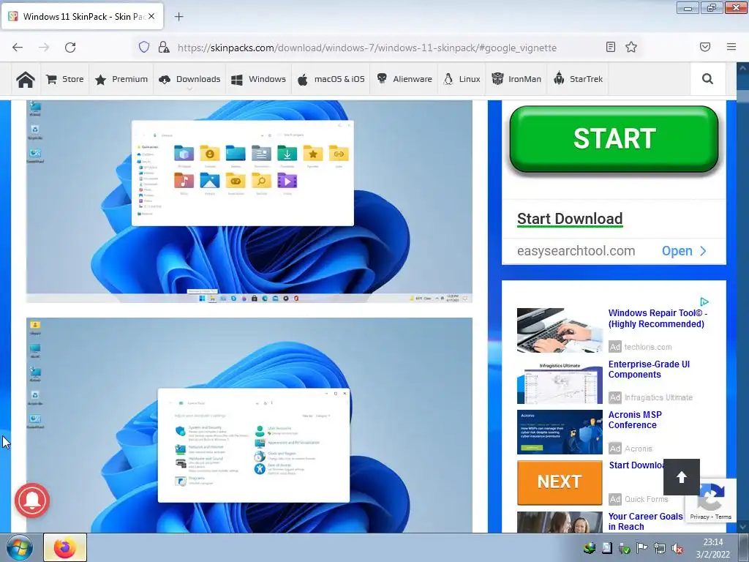Click the page scrollbar down arrow
This screenshot has width=749, height=562.
(x=742, y=527)
